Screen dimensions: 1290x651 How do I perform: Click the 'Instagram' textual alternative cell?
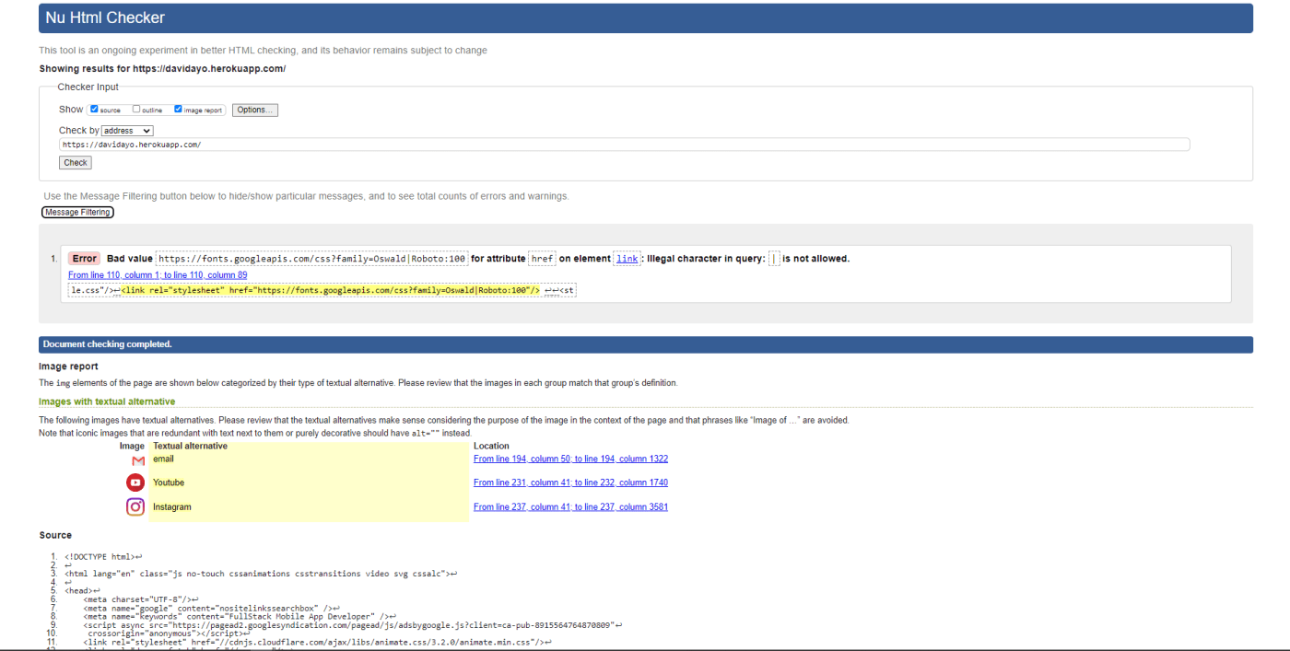tap(310, 506)
